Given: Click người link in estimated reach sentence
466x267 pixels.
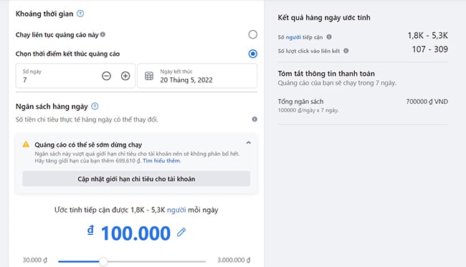Looking at the screenshot, I should [x=176, y=210].
